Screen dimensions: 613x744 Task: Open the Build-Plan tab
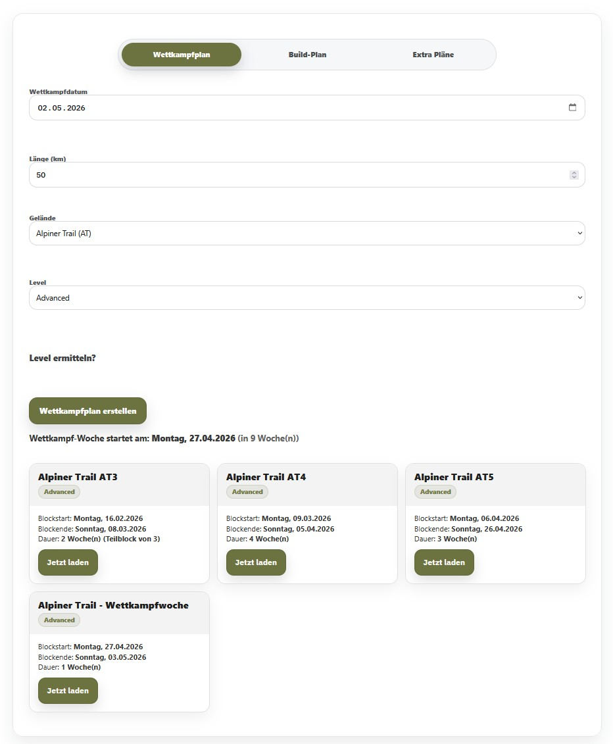pyautogui.click(x=307, y=55)
